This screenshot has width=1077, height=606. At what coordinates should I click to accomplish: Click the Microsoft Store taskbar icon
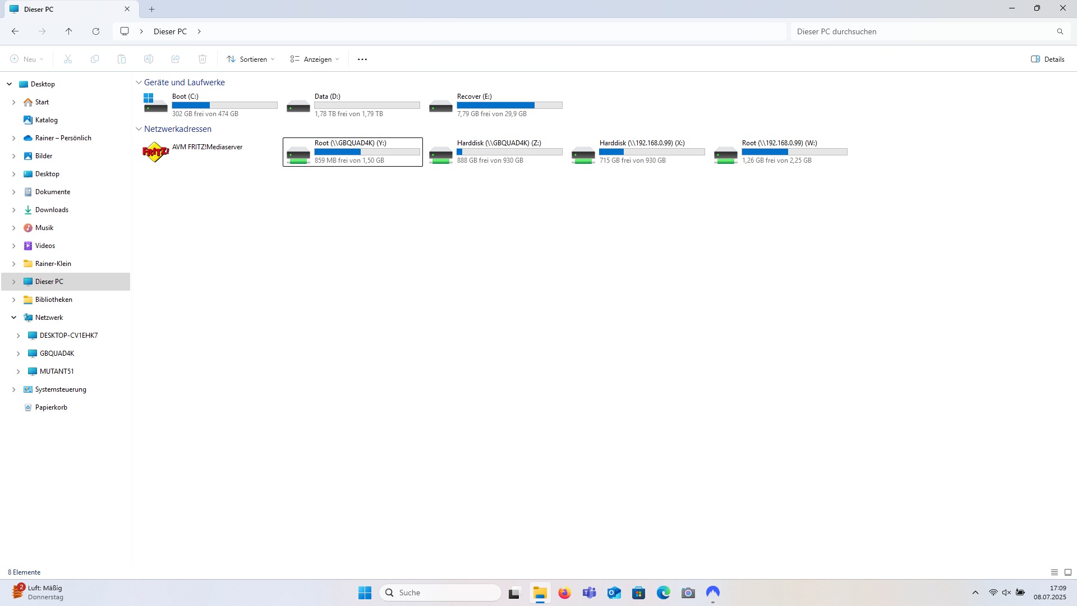pos(638,593)
